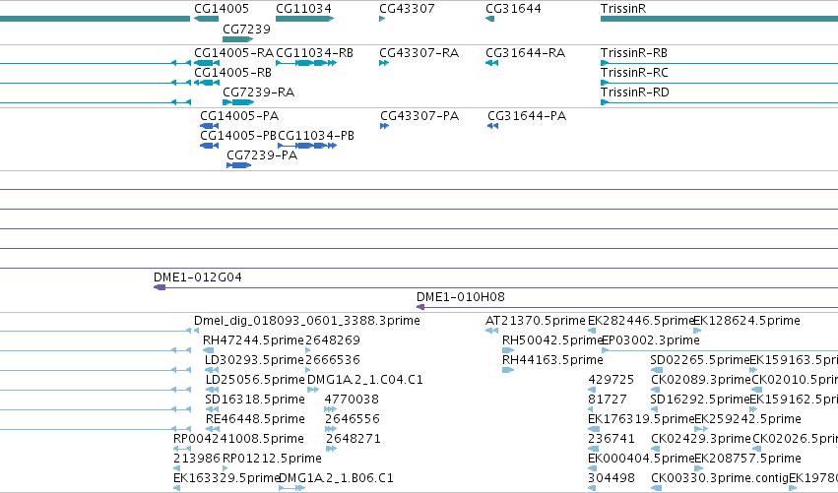The image size is (838, 493).
Task: Click Dmel_dig_018093_0601_3388.3prime alignment
Action: tap(307, 321)
